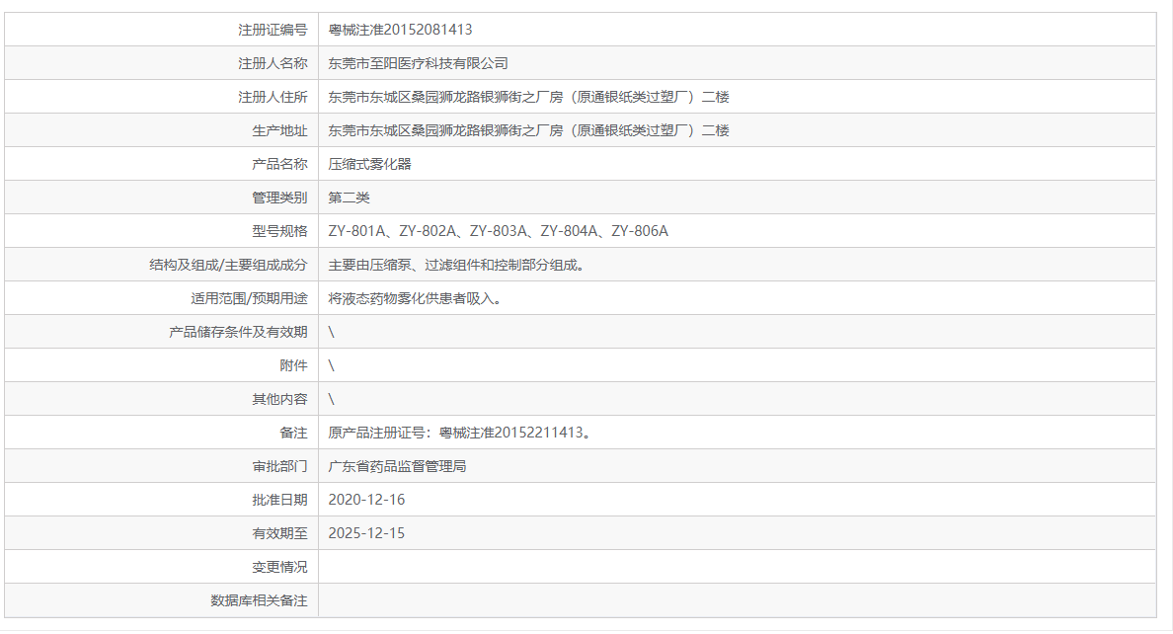The height and width of the screenshot is (634, 1173).
Task: Select the registration number 粤械注准20152081413
Action: tap(400, 30)
